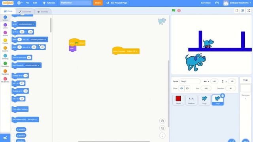
Task: Select the Sensing block category
Action: tap(5, 57)
